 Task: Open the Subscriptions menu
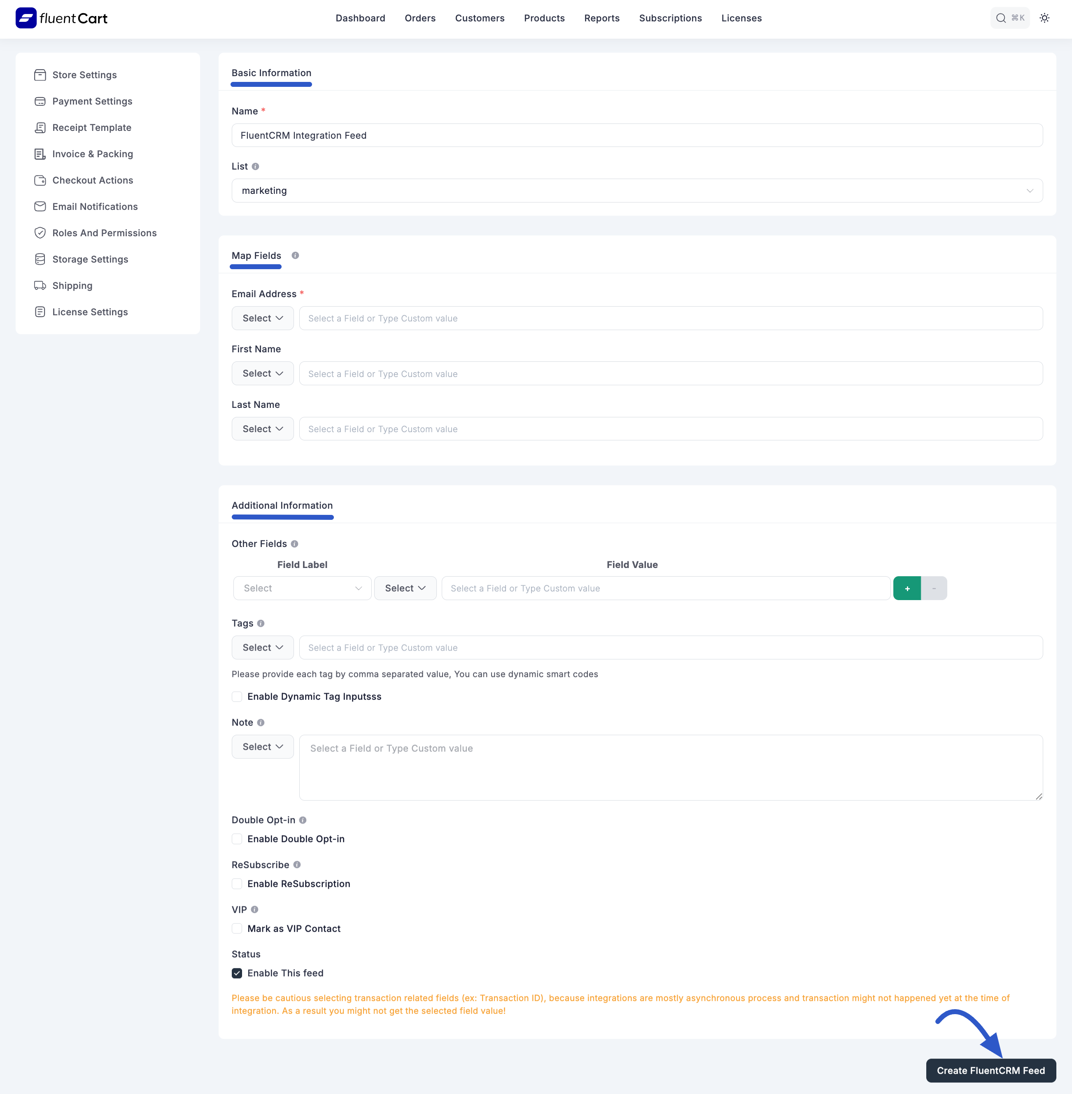(x=671, y=18)
